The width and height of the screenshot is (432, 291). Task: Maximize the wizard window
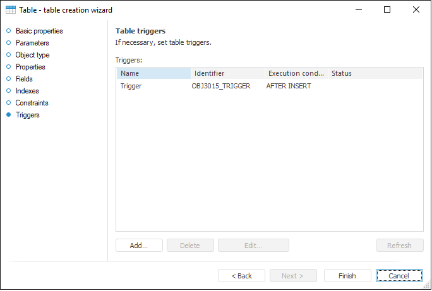coord(387,9)
